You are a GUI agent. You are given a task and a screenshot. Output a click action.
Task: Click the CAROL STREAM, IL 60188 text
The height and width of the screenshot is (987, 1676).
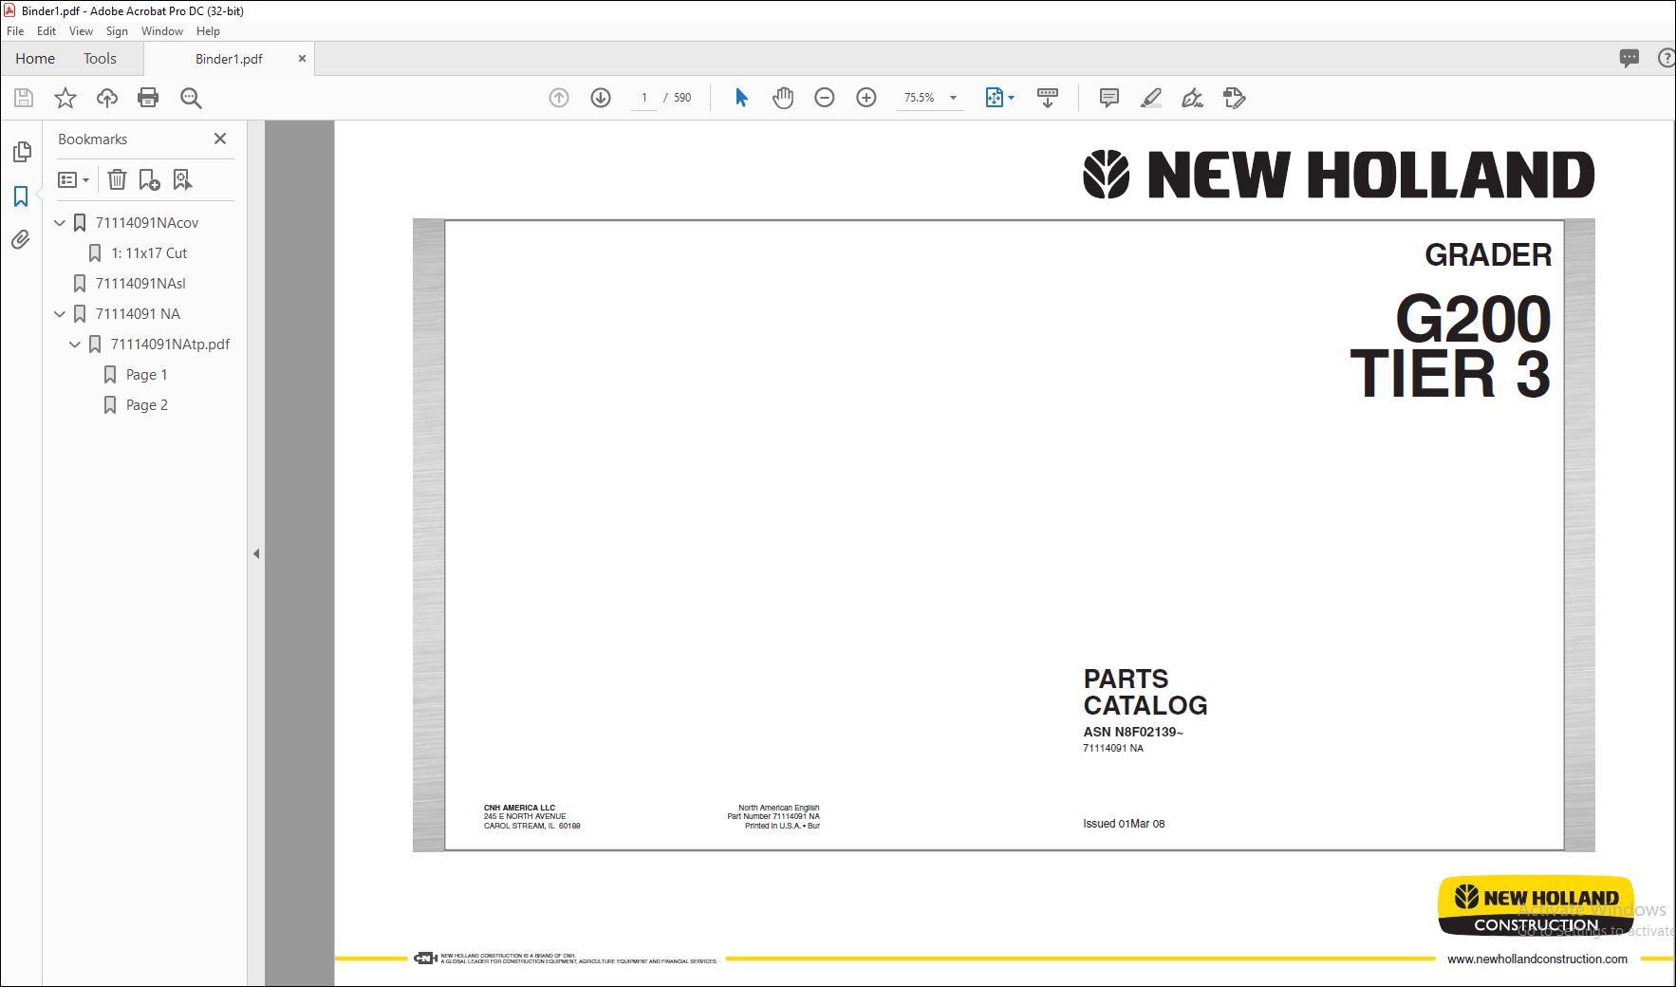pyautogui.click(x=531, y=826)
